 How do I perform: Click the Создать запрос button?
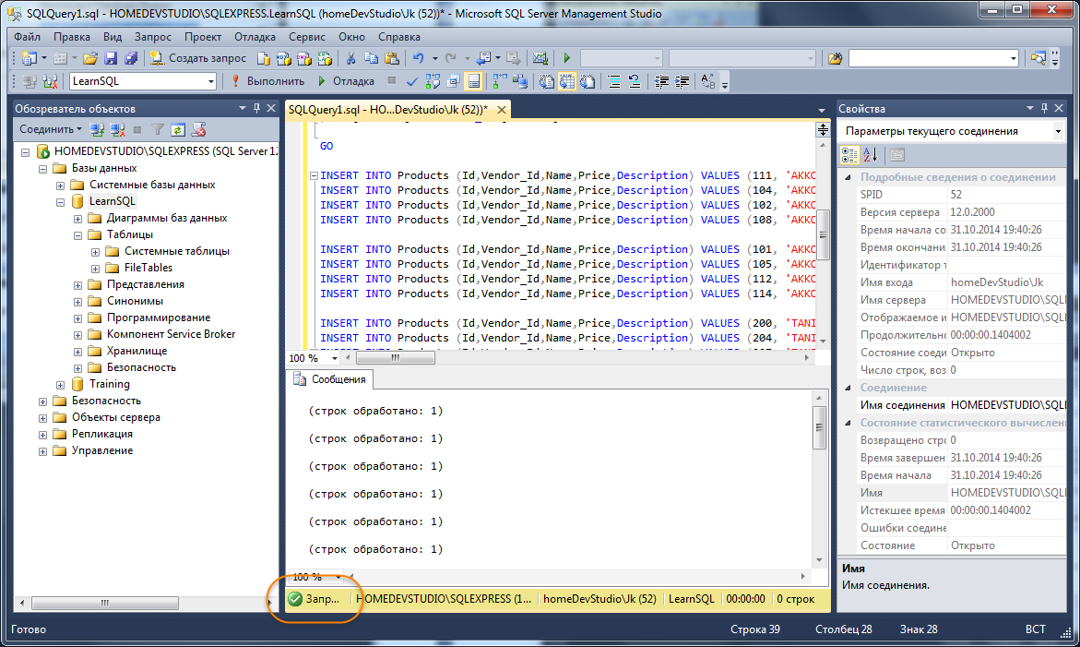tap(198, 58)
